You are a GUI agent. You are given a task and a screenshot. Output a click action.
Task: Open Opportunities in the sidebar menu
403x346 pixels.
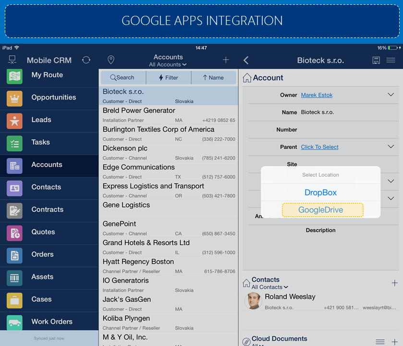coord(53,97)
